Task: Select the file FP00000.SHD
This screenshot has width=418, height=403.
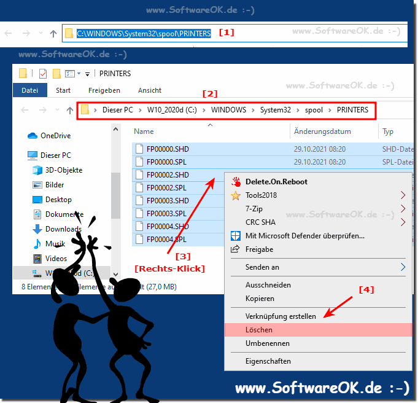Action: [x=168, y=149]
